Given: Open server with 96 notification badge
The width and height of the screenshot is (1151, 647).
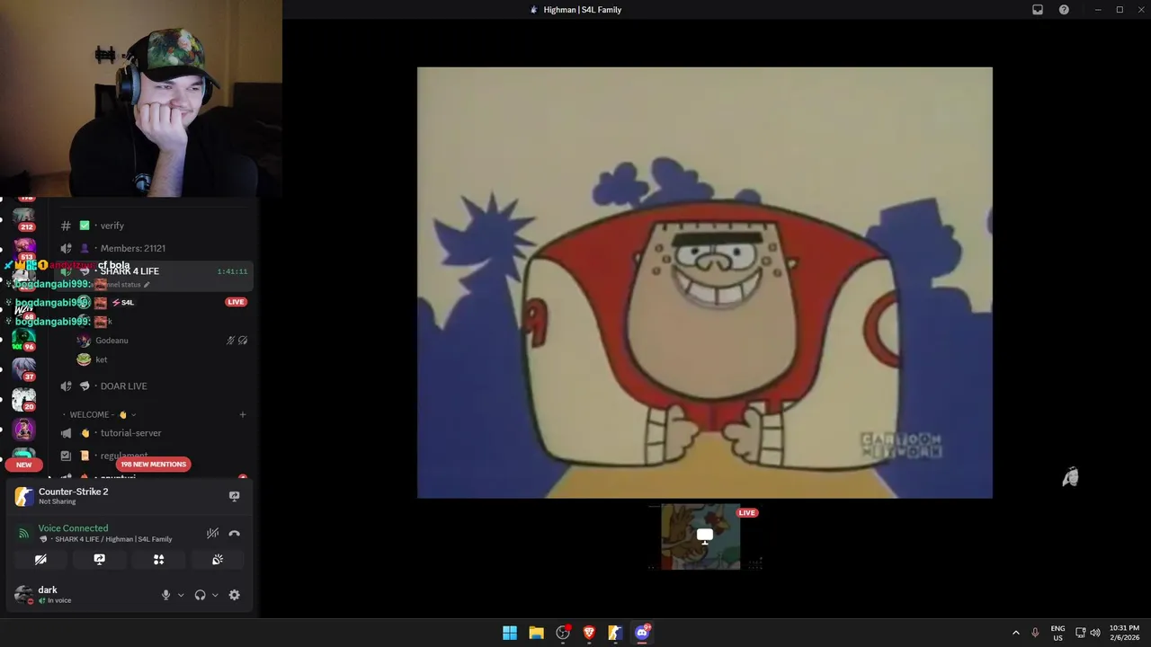Looking at the screenshot, I should click(23, 341).
